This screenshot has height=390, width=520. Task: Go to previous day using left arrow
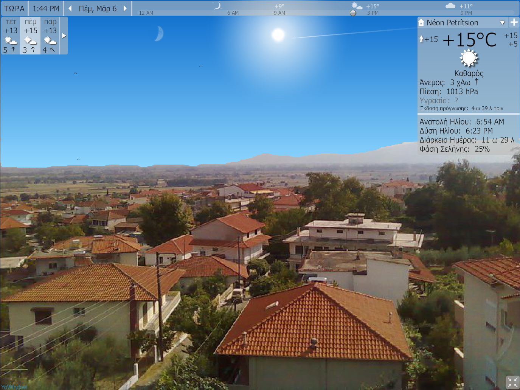[x=70, y=8]
